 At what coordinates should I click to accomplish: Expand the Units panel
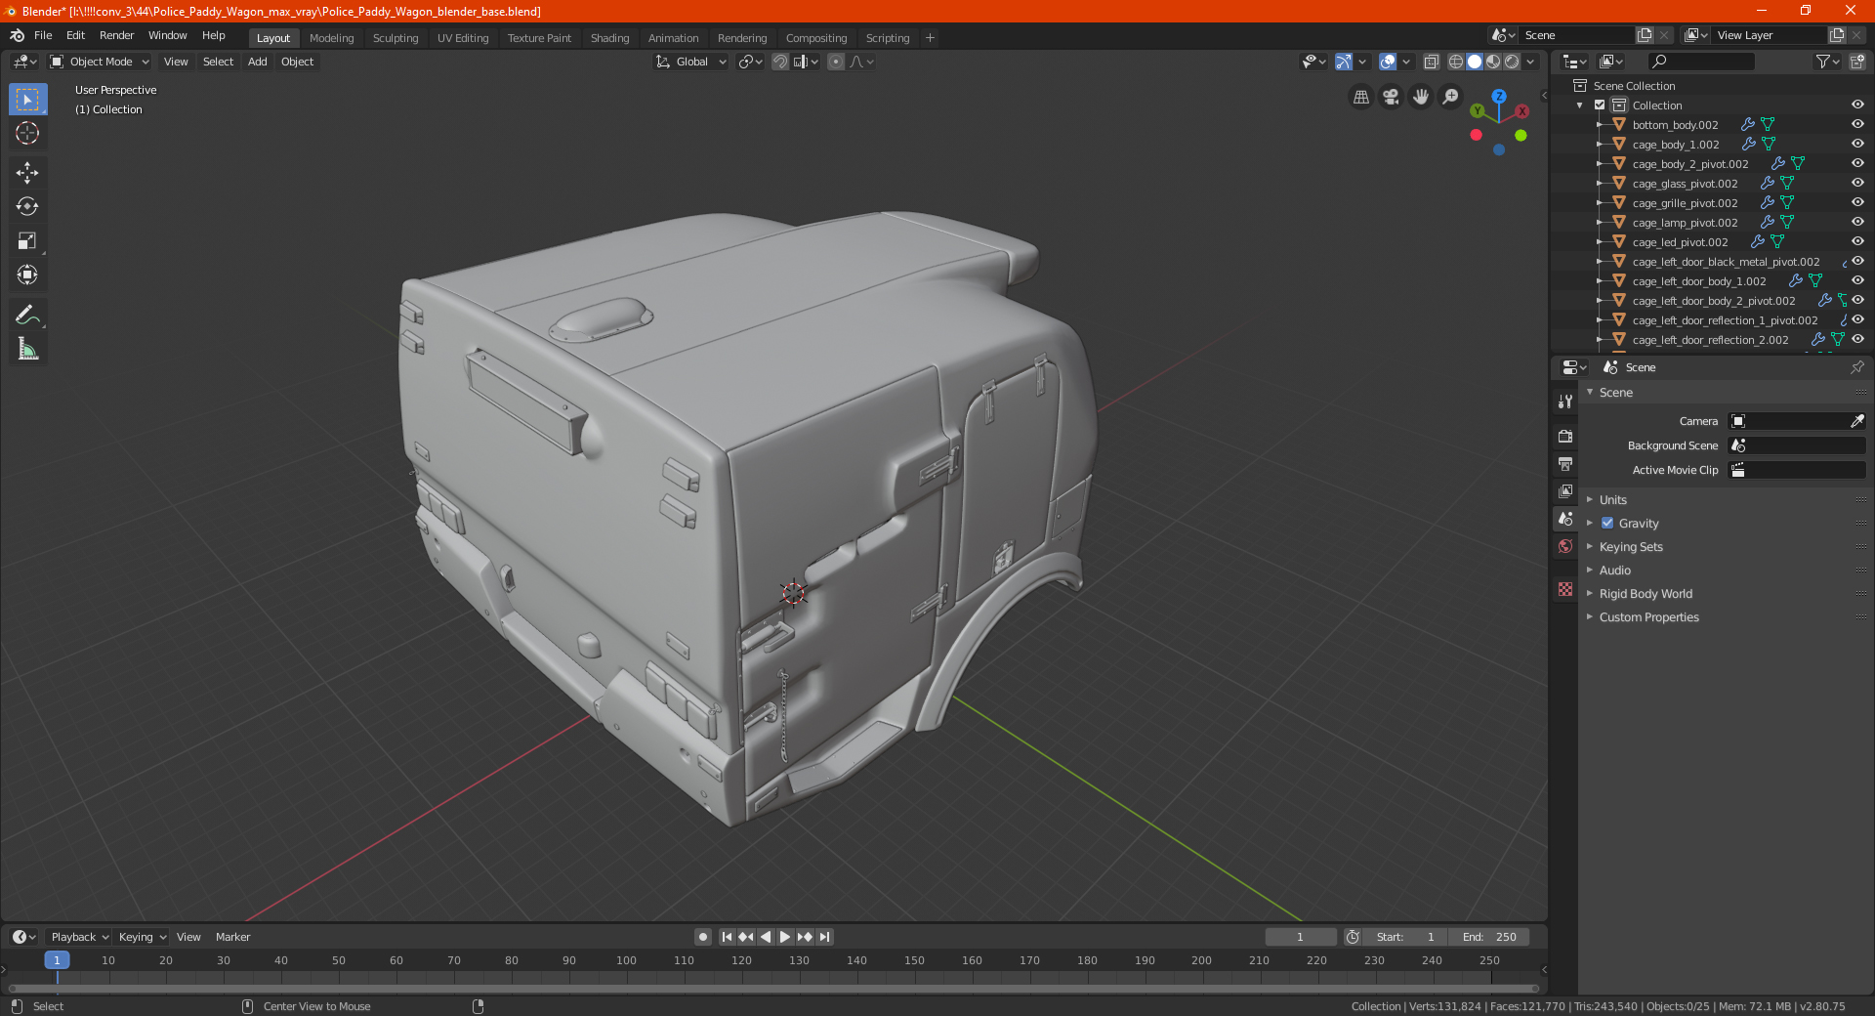pos(1612,500)
